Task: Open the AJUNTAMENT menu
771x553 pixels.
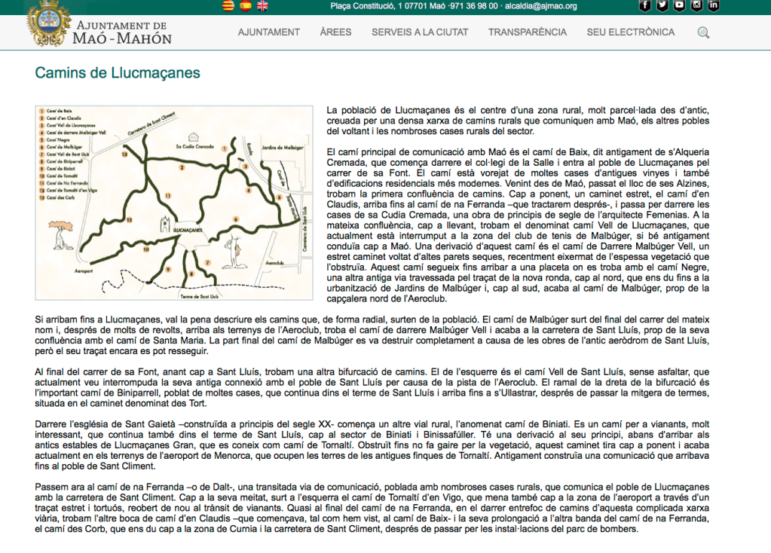Action: tap(268, 32)
